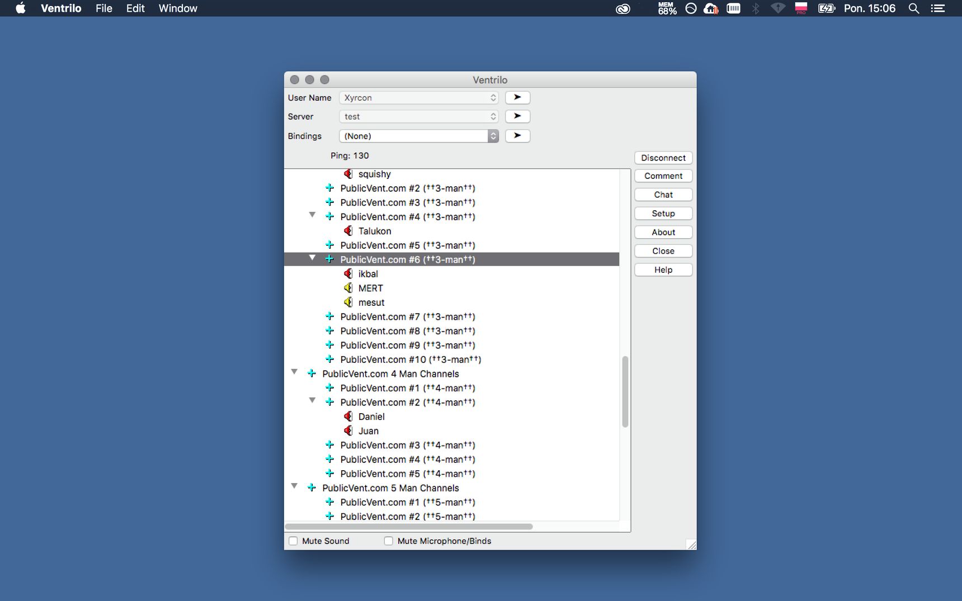Click the plus icon of PublicVent.com #2 (3-man)
The height and width of the screenshot is (601, 962).
(329, 188)
